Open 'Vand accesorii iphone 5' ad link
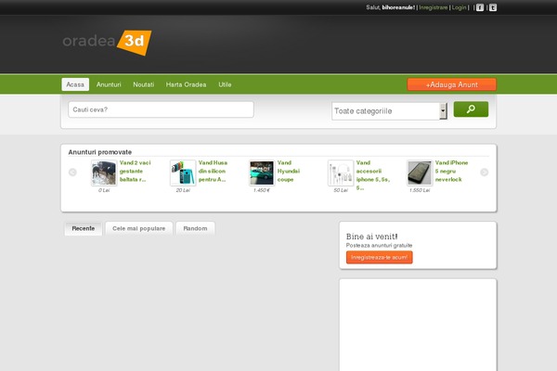557x371 pixels. point(373,175)
